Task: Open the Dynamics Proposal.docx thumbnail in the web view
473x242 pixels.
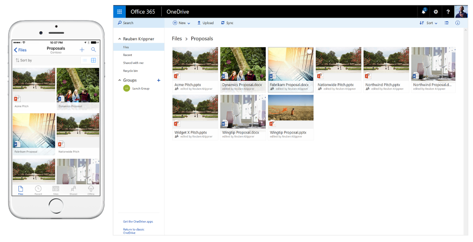Action: pyautogui.click(x=243, y=64)
